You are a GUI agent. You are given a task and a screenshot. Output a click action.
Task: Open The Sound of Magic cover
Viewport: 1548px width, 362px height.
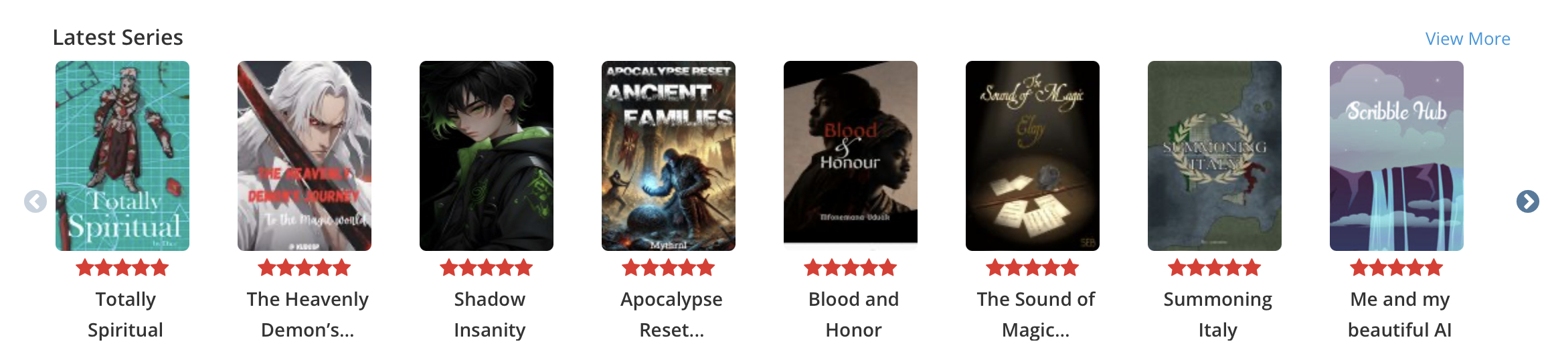tap(1033, 156)
